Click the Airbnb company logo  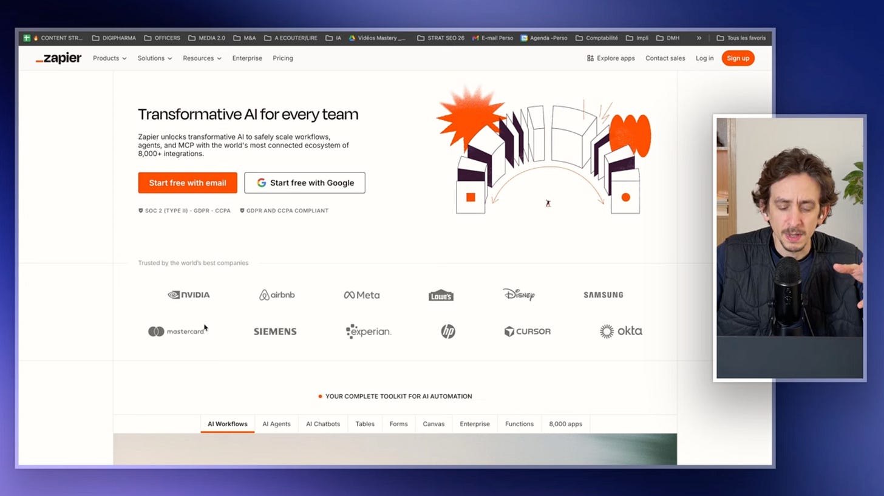277,295
